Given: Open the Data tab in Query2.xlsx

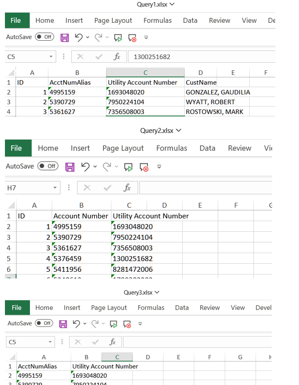Looking at the screenshot, I should pos(207,148).
